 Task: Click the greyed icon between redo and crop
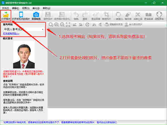[96, 15]
